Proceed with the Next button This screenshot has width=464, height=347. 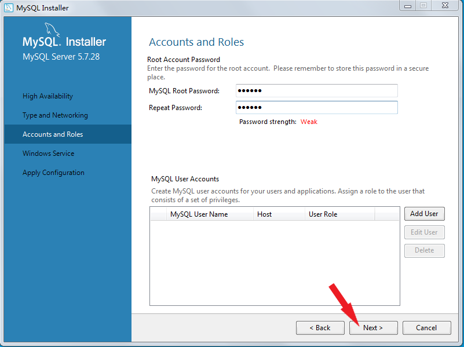[x=374, y=328]
